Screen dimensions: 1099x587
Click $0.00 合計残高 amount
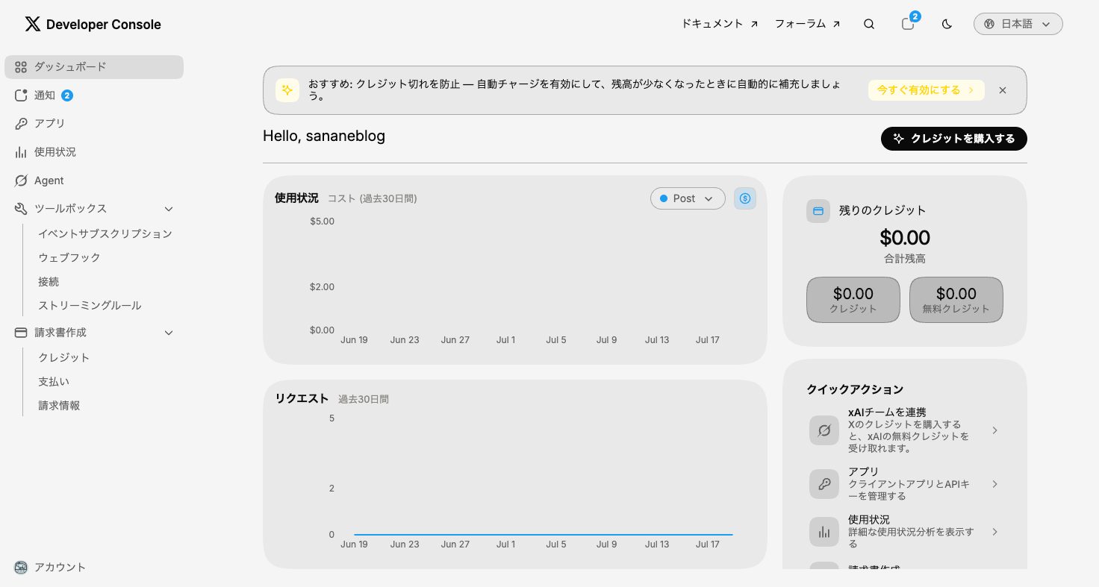(905, 238)
